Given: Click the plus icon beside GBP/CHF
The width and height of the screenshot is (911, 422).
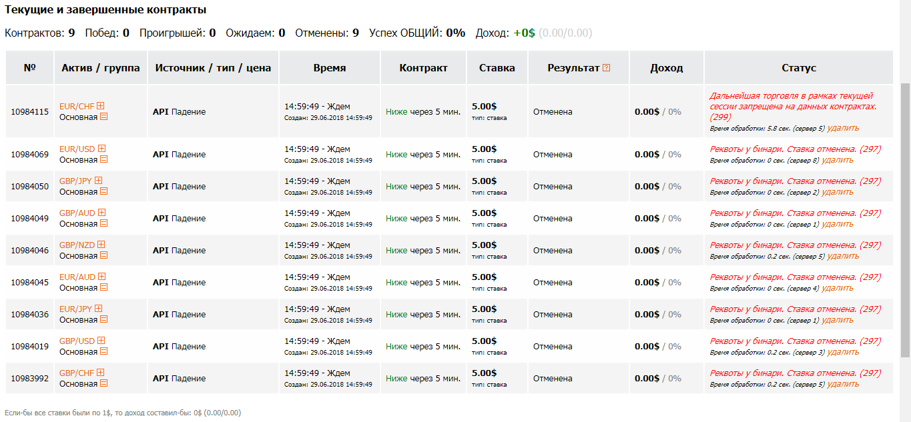Looking at the screenshot, I should pyautogui.click(x=101, y=373).
